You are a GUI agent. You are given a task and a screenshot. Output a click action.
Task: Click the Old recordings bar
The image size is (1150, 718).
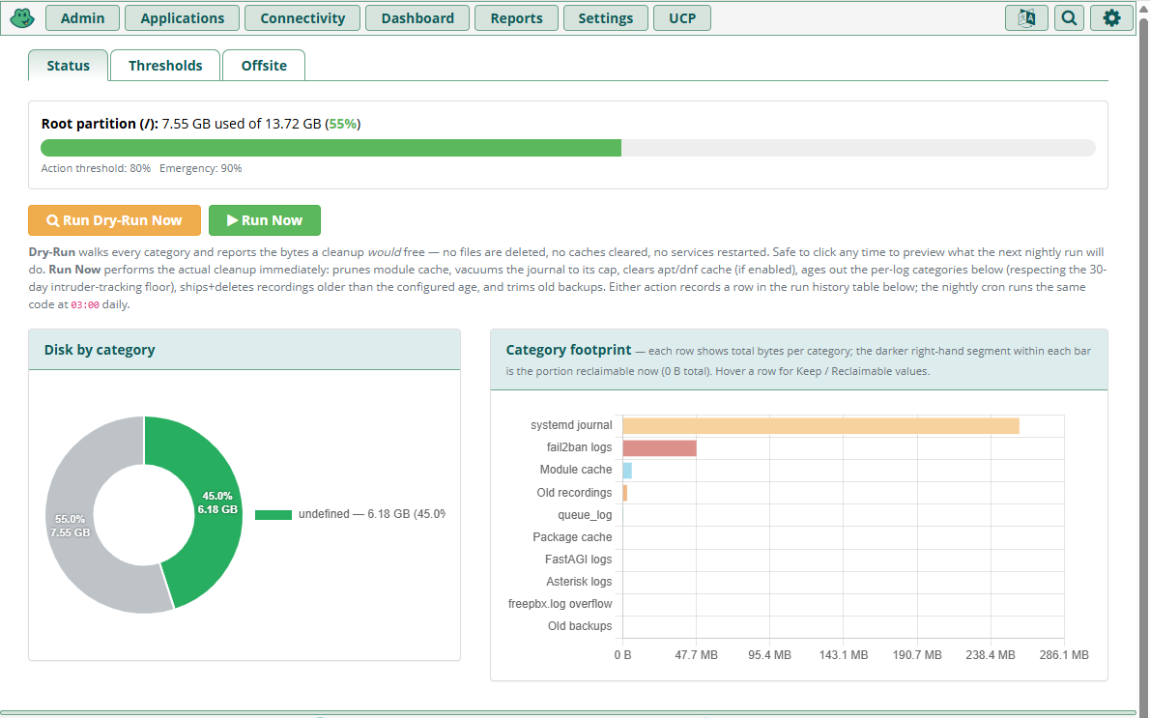tap(625, 493)
